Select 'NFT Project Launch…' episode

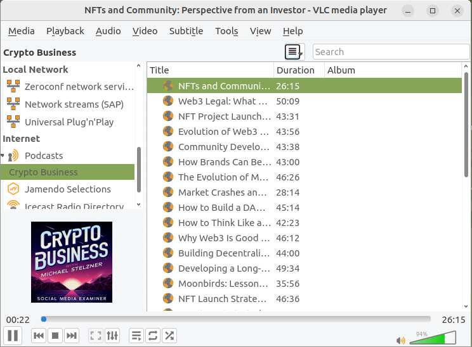tap(305, 117)
